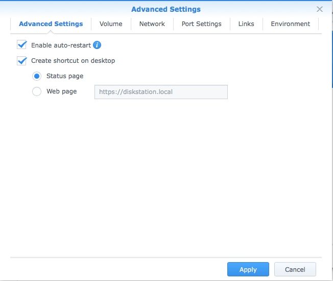Viewport: 333px width, 281px height.
Task: Select the Links tab
Action: 246,24
